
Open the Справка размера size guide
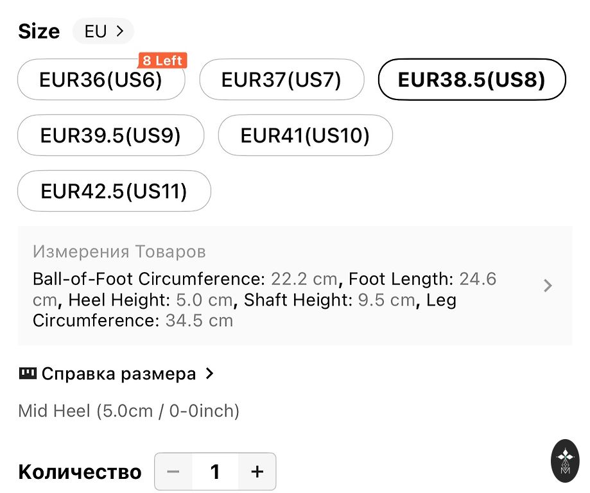[x=119, y=374]
